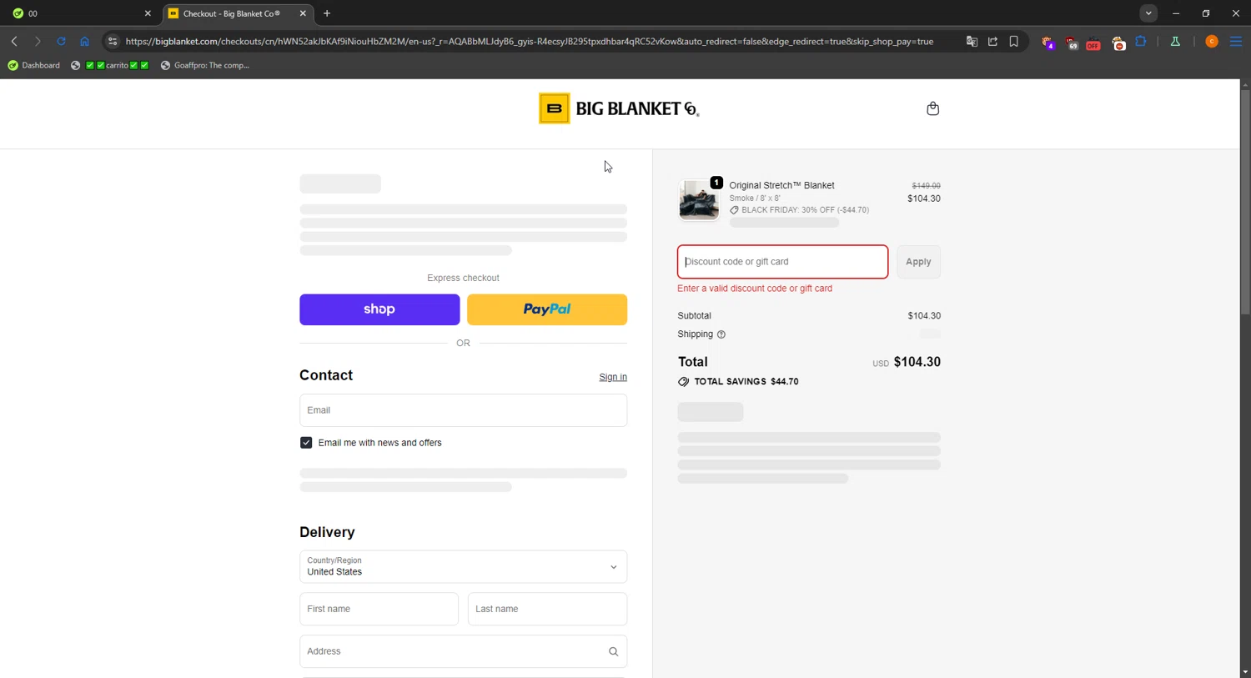Open site information icon in address bar

coord(113,42)
